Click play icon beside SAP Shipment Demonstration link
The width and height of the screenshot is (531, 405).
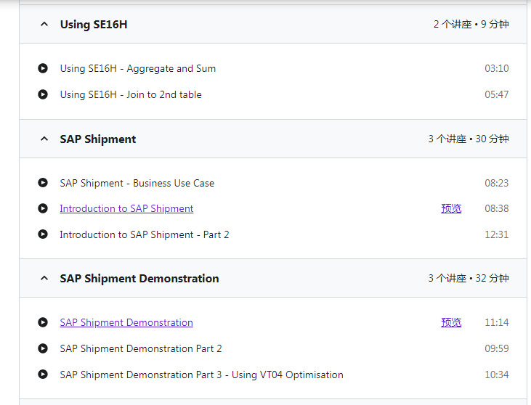tap(43, 322)
